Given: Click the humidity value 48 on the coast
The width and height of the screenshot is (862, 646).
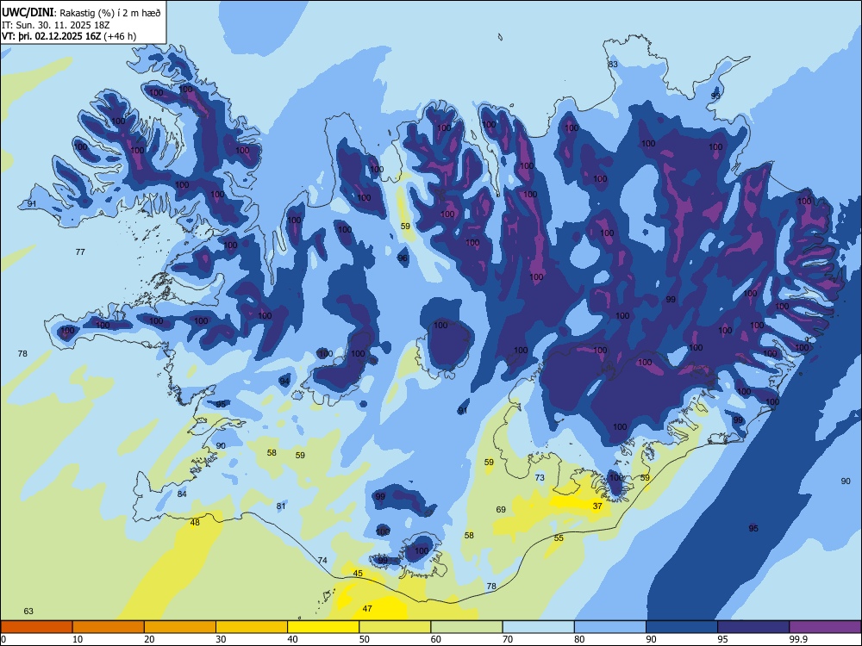Looking at the screenshot, I should click(x=195, y=523).
